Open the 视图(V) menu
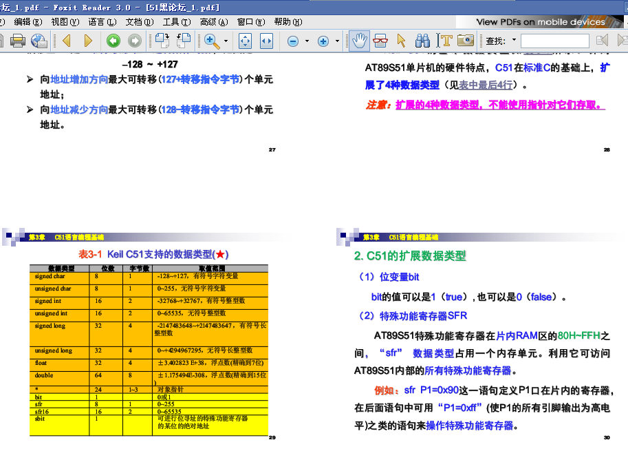This screenshot has width=628, height=462. point(65,22)
